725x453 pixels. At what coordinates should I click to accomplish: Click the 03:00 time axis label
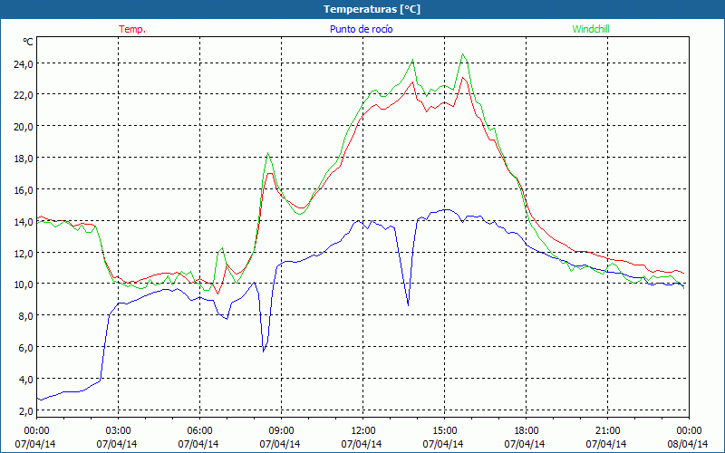[x=118, y=430]
